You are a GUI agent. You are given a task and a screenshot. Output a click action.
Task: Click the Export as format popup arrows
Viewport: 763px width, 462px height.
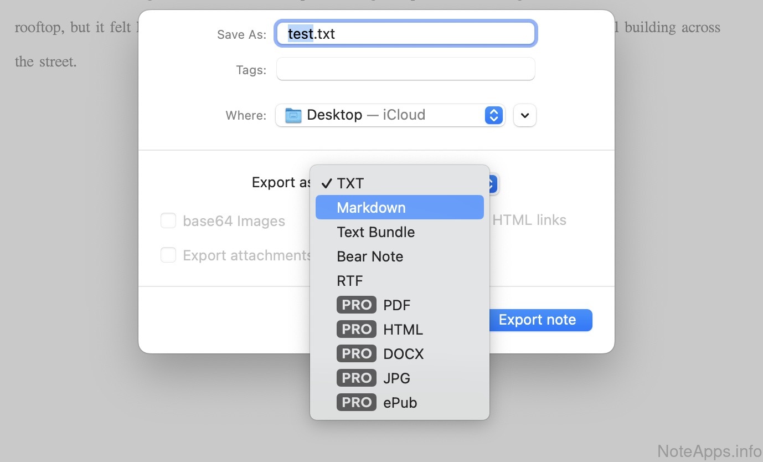pyautogui.click(x=493, y=183)
